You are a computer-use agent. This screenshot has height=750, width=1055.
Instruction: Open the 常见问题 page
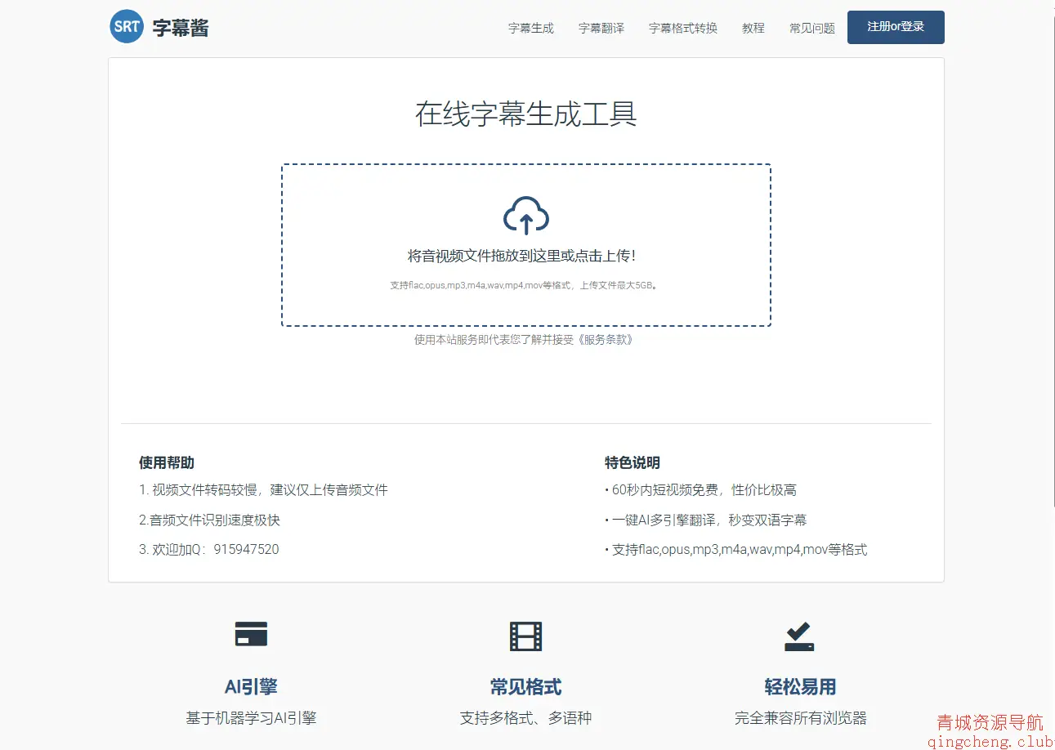point(811,28)
